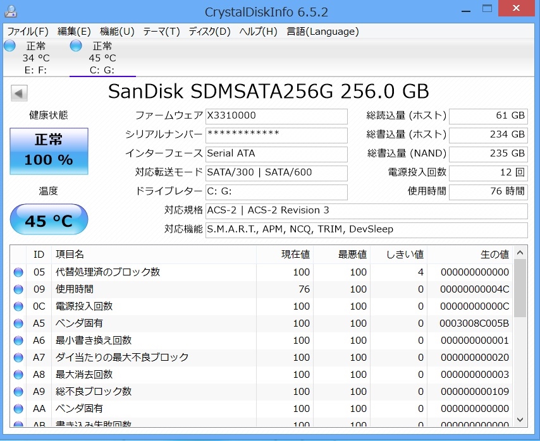Click status dot for attribute 05
The width and height of the screenshot is (540, 441).
click(18, 272)
